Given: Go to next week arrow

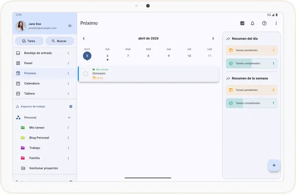Looking at the screenshot, I should [x=213, y=38].
